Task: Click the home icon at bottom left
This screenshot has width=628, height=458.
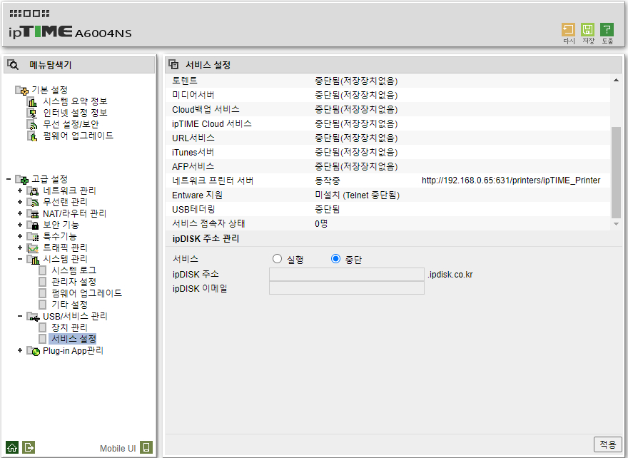Action: [12, 447]
